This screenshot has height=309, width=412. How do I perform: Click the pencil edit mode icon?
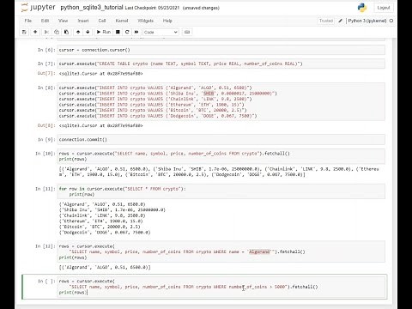pyautogui.click(x=340, y=21)
